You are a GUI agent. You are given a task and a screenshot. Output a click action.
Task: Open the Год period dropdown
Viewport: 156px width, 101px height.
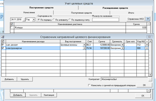tap(34, 20)
